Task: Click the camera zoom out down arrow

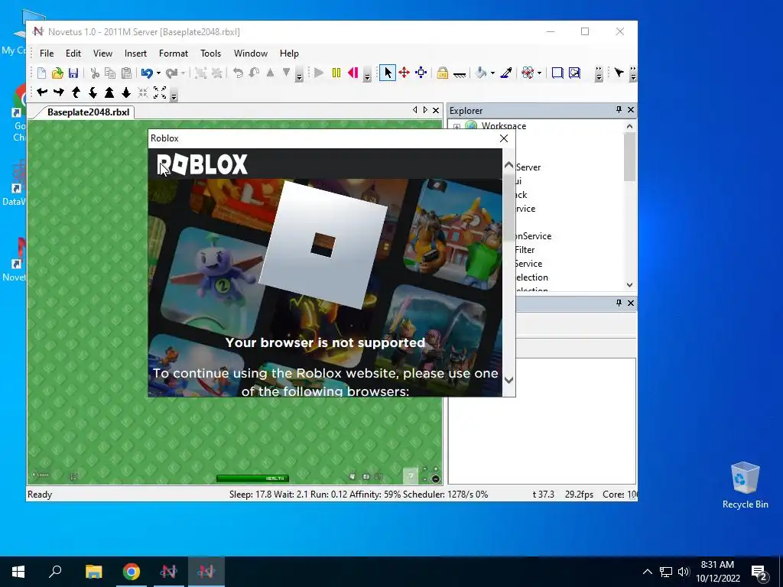Action: [126, 92]
